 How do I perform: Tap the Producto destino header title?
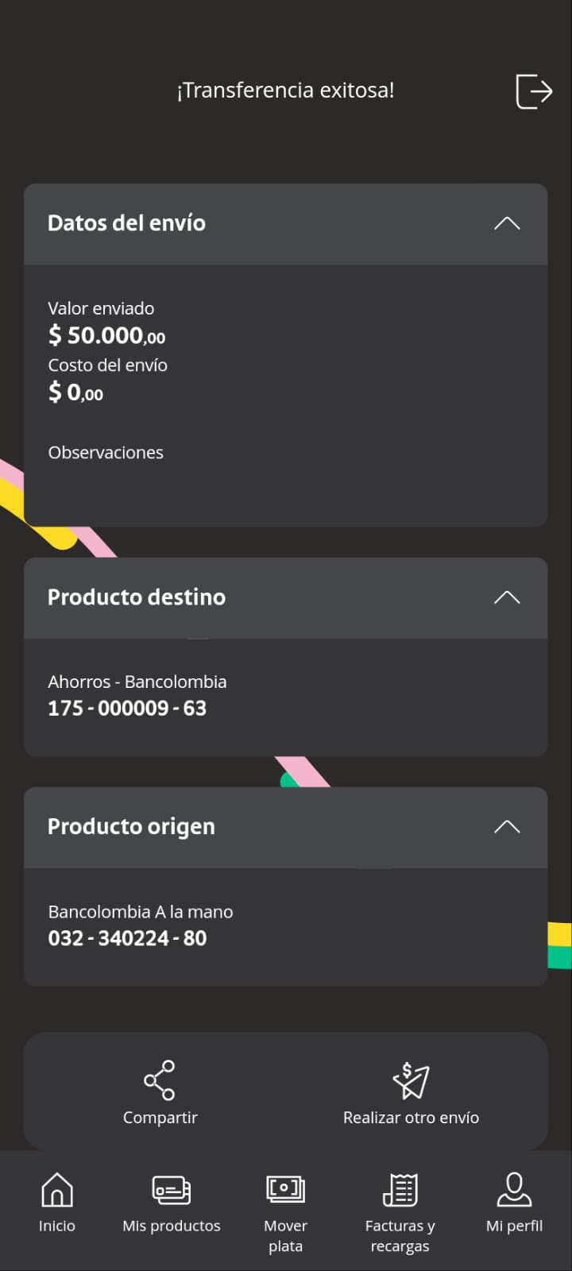[x=137, y=597]
